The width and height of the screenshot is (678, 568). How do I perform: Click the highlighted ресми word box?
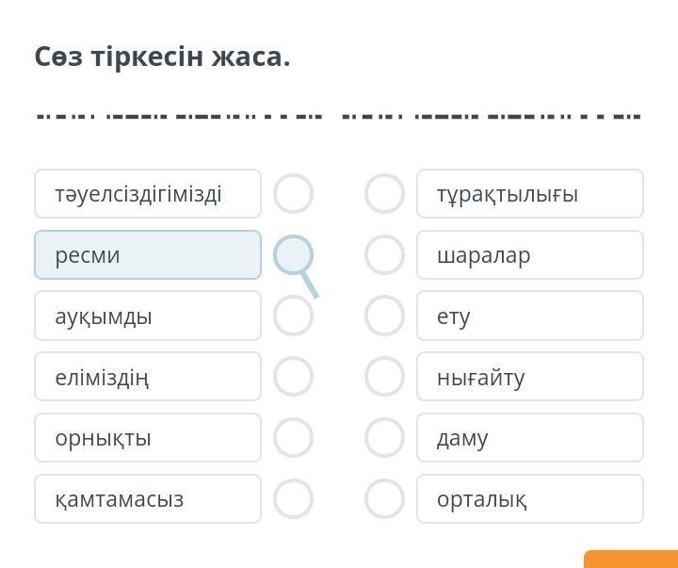pos(148,255)
